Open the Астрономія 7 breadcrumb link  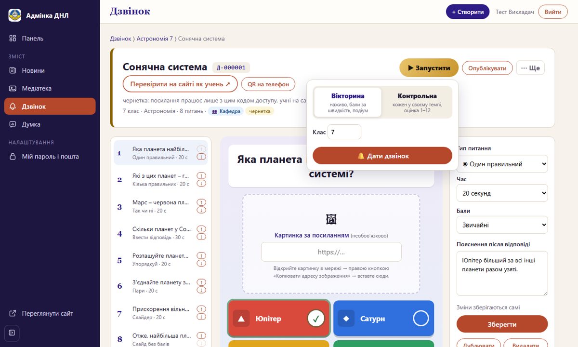click(155, 39)
